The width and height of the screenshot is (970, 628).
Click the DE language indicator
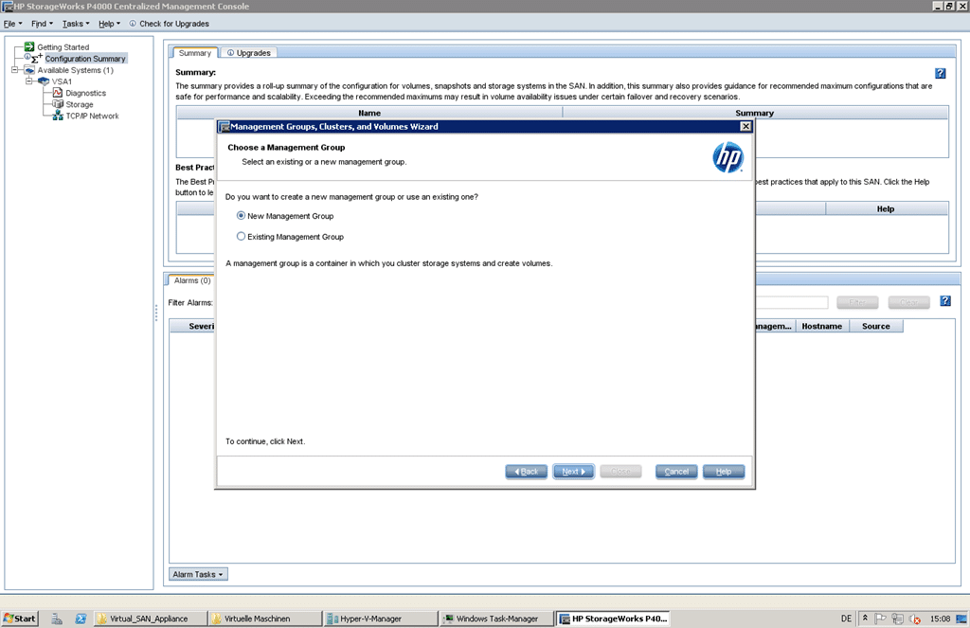click(x=846, y=619)
